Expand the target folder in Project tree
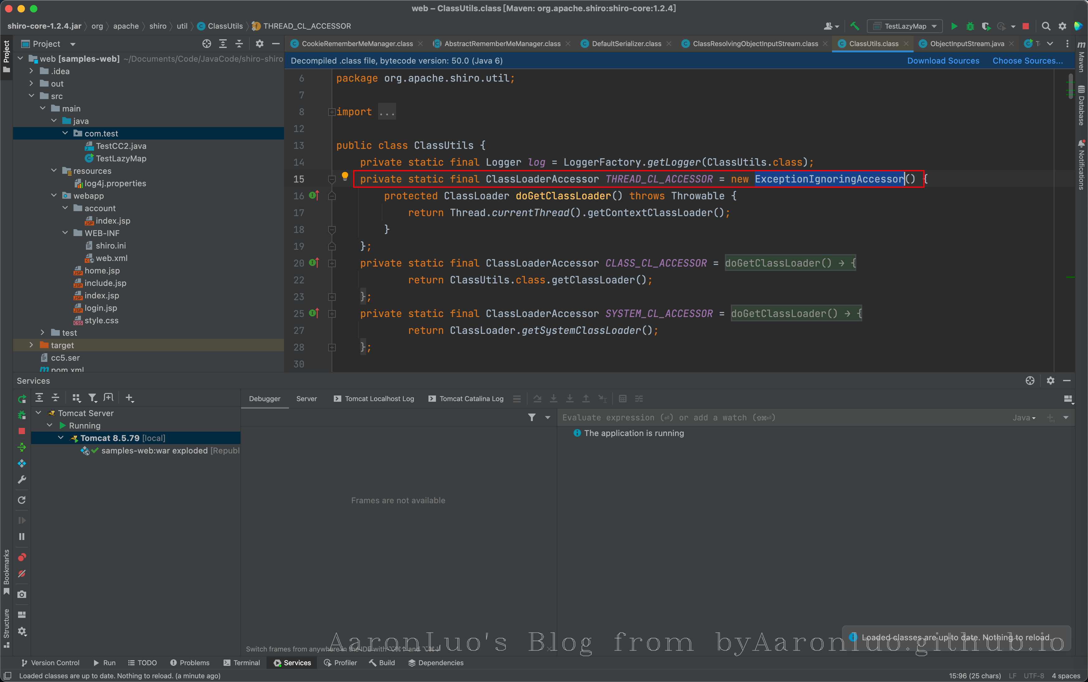Viewport: 1088px width, 682px height. [31, 345]
